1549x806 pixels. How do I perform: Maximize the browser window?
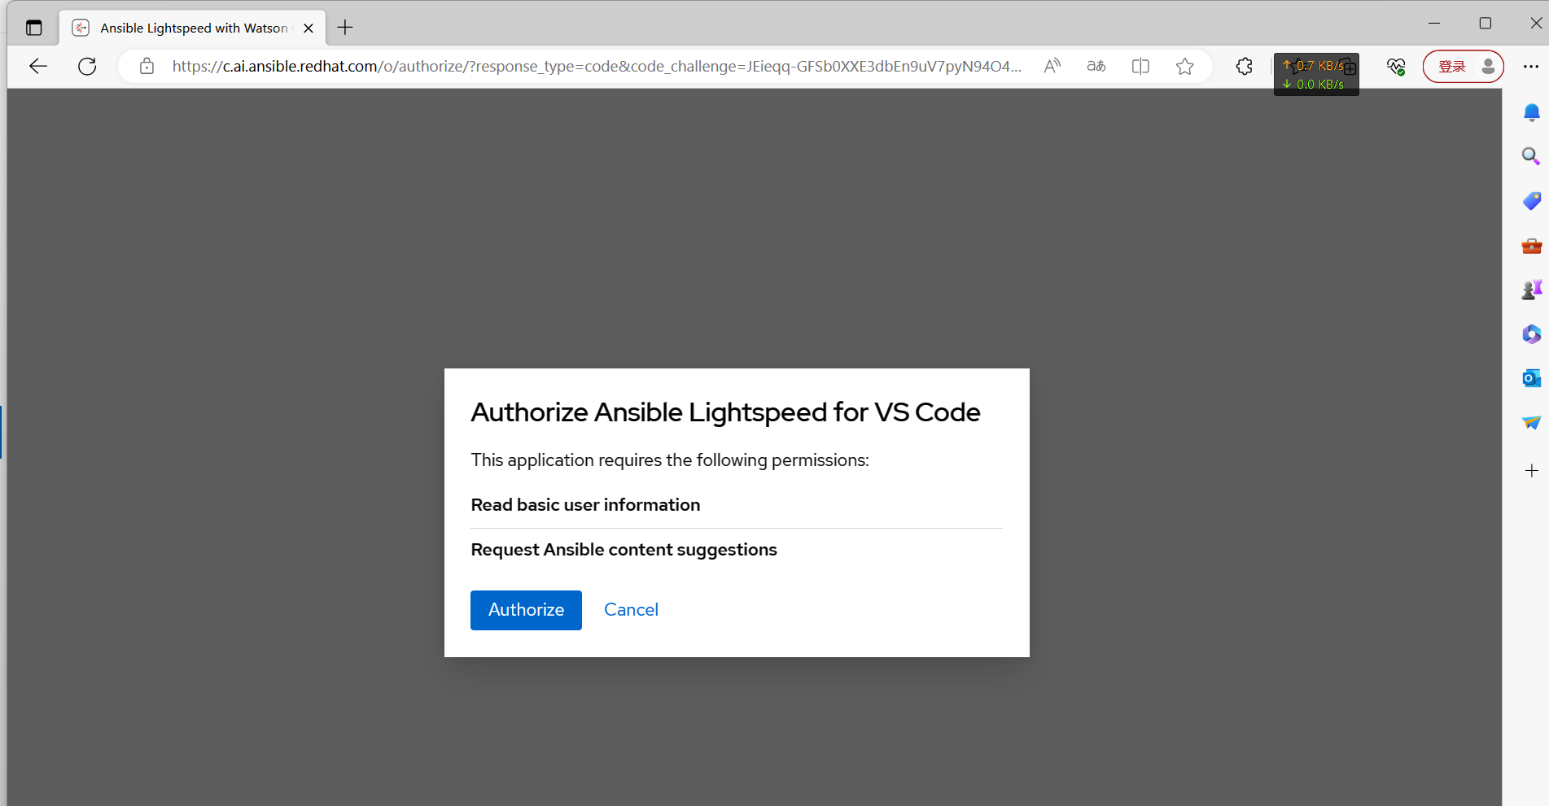[x=1485, y=24]
